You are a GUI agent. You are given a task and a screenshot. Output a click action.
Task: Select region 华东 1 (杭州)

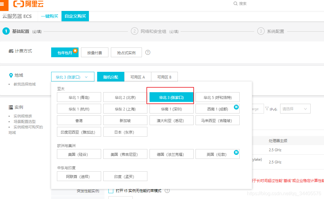[79, 109]
